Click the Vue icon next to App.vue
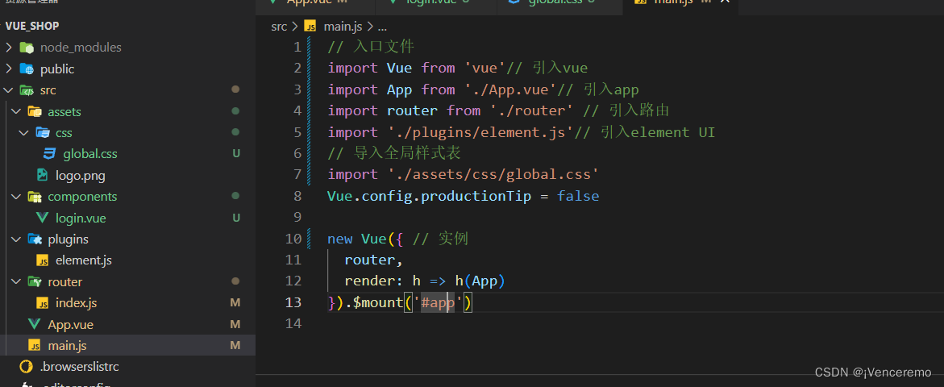 34,324
